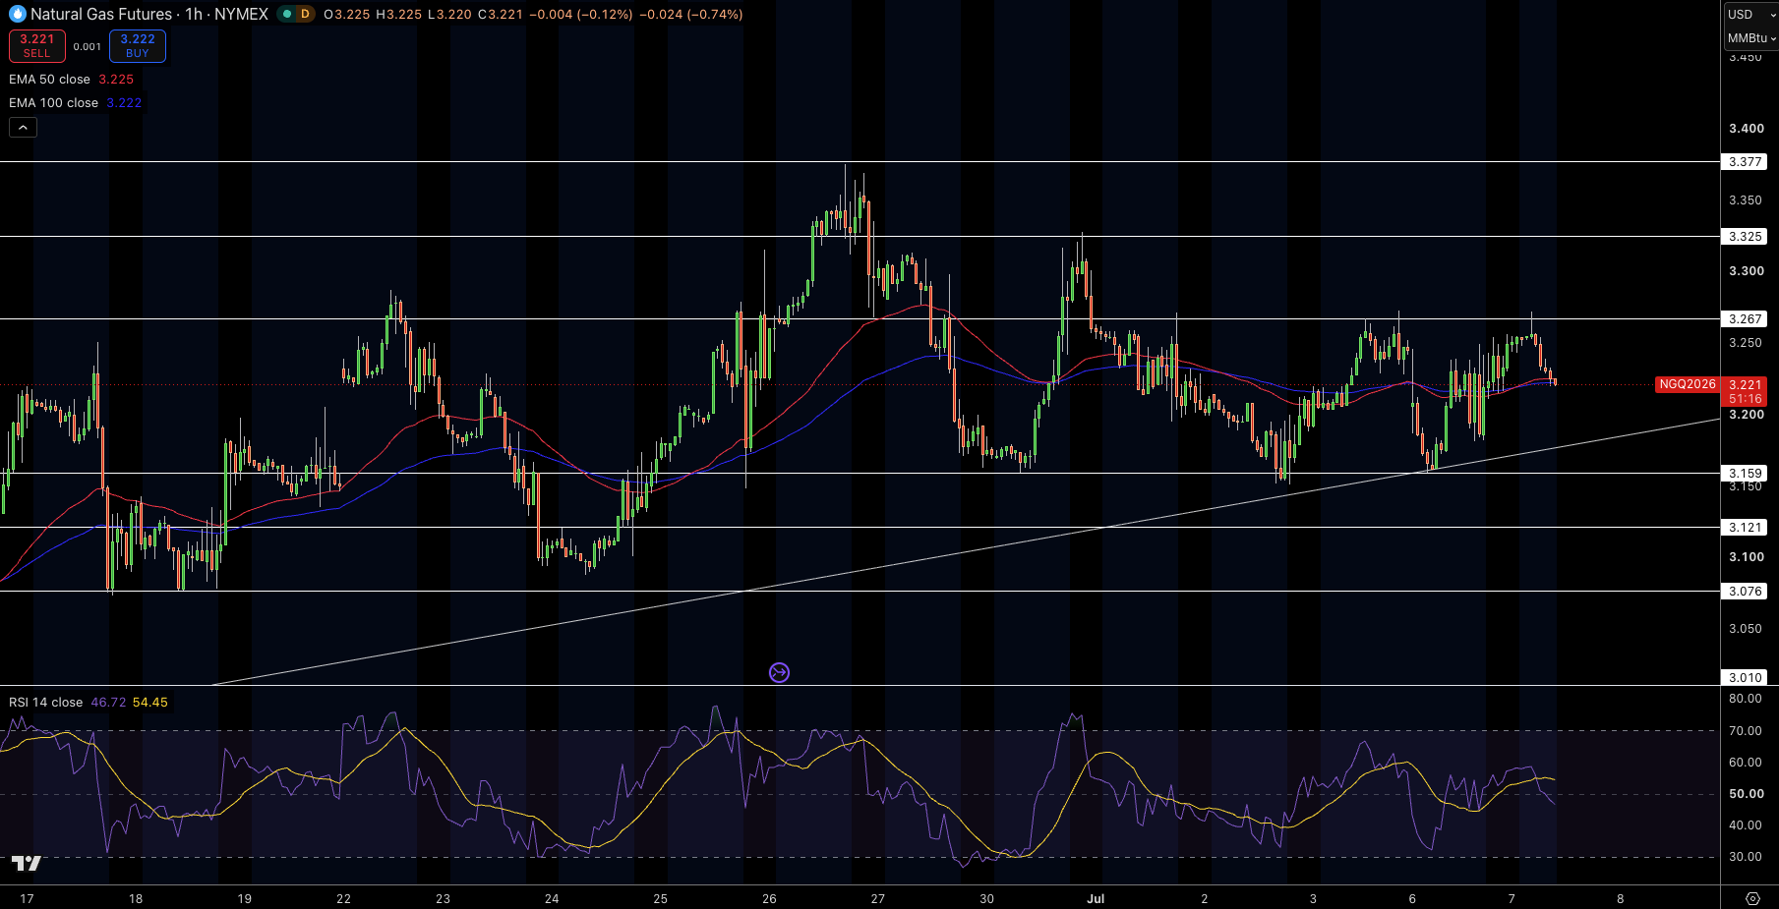Click the RSI value 46.72
The width and height of the screenshot is (1779, 909).
[108, 703]
